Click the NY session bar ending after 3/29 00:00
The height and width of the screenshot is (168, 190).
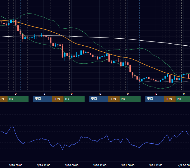pyautogui.click(x=18, y=99)
